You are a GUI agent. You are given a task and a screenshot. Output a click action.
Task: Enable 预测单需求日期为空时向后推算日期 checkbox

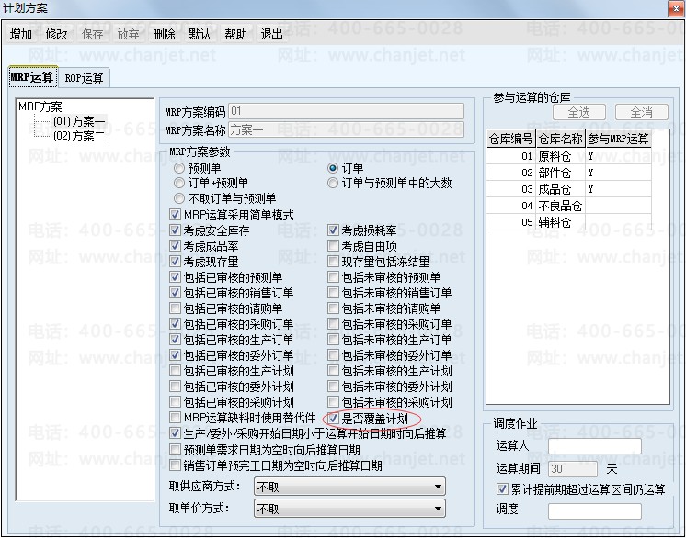click(x=175, y=449)
